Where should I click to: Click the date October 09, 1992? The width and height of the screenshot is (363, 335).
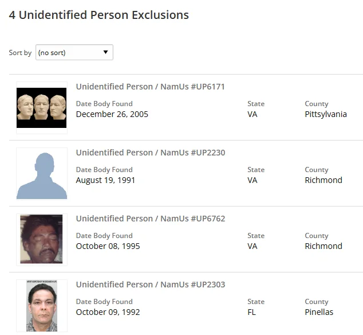108,312
